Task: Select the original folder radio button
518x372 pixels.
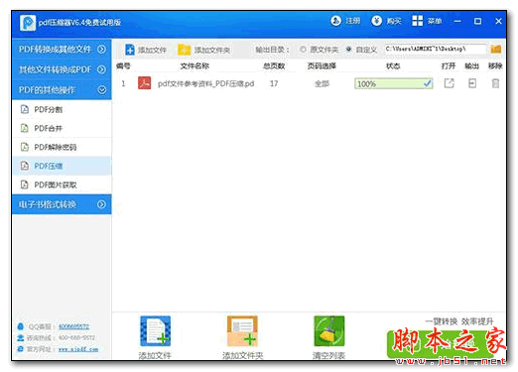Action: pos(303,50)
